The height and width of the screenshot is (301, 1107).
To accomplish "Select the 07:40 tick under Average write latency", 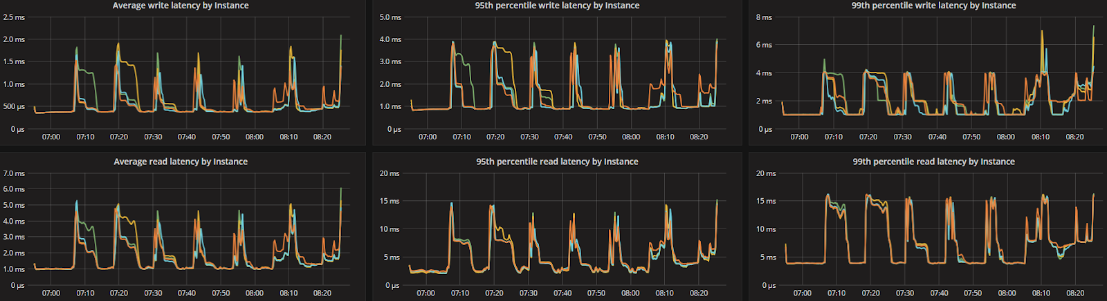I will click(187, 137).
